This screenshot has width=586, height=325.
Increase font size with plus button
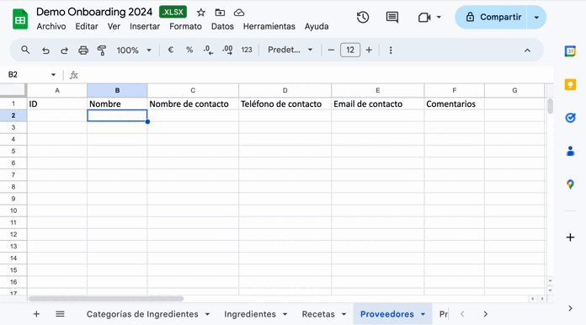(x=369, y=50)
